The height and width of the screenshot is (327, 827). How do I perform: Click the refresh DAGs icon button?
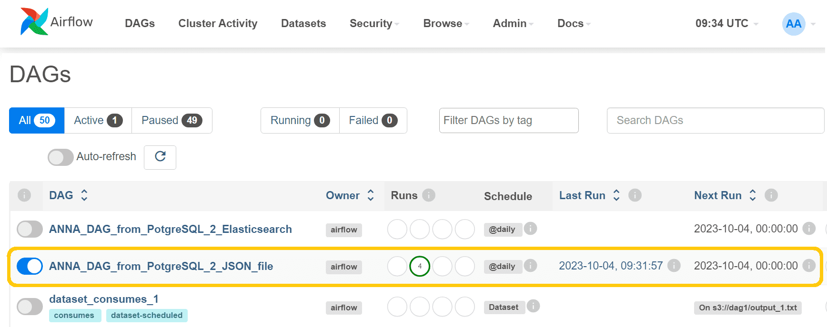tap(160, 157)
